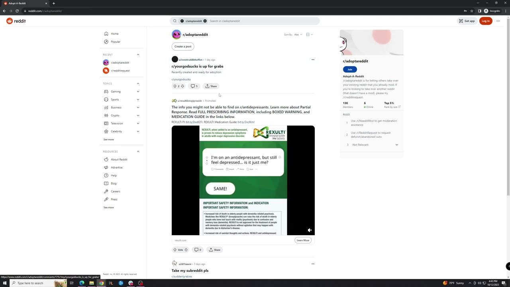This screenshot has height=287, width=510.
Task: Open r/yourgodsucks is up for grabs post
Action: 197,67
